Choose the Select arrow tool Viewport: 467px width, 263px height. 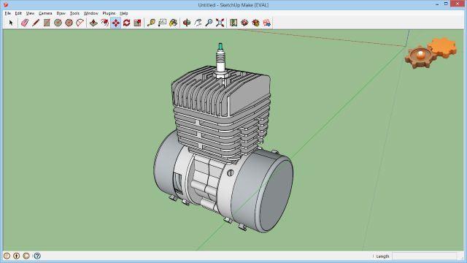(x=12, y=23)
